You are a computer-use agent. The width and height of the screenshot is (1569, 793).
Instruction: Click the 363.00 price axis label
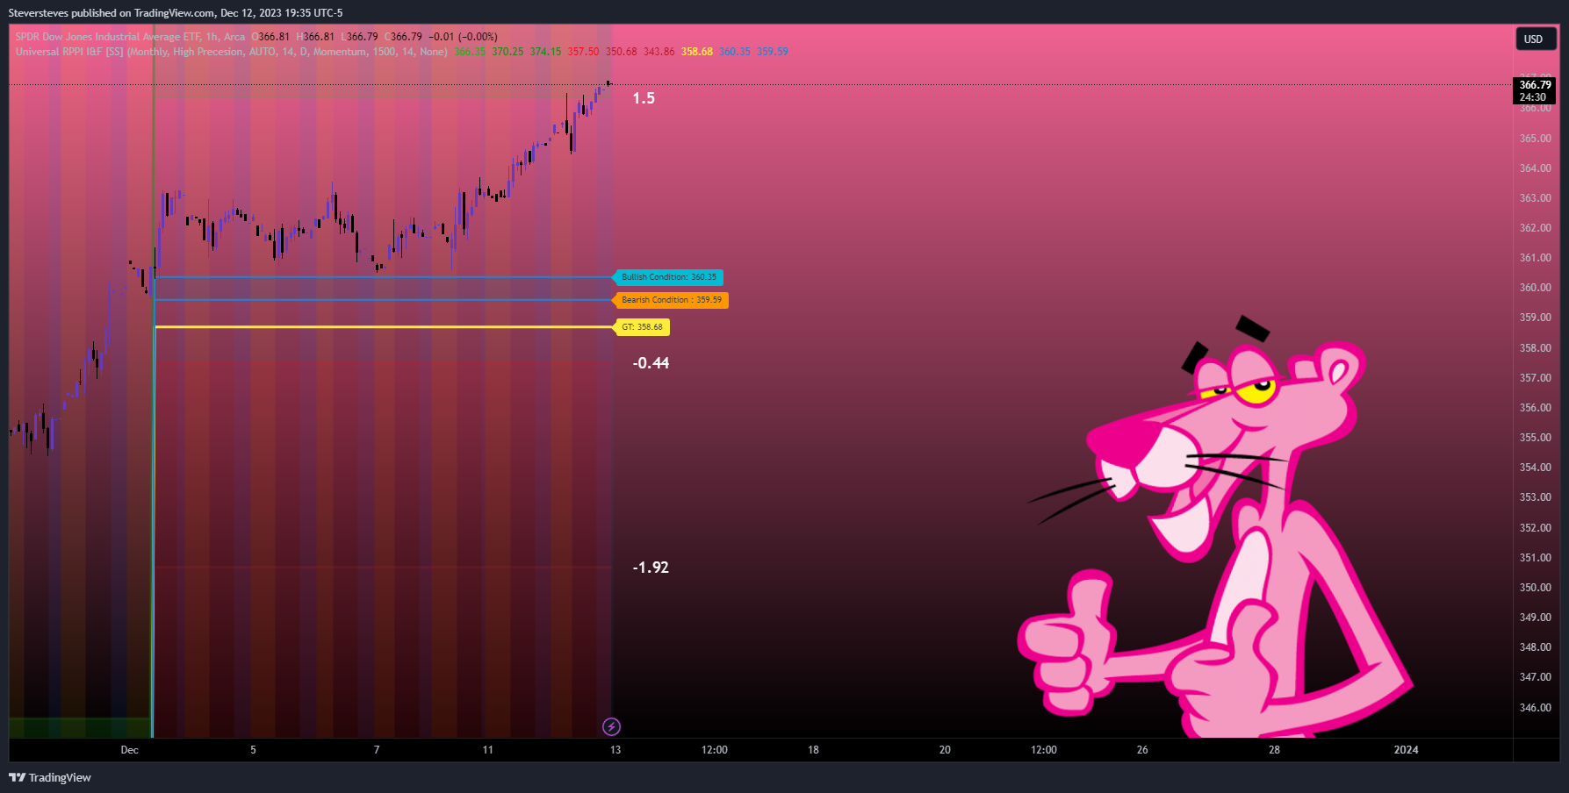click(x=1535, y=198)
